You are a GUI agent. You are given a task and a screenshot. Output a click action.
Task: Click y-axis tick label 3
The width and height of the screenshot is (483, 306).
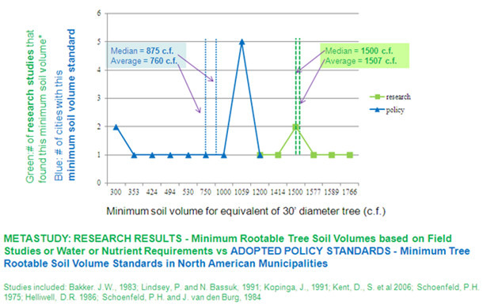(x=99, y=98)
